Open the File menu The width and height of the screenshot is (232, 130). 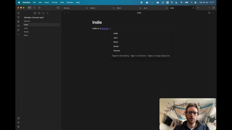[34, 3]
